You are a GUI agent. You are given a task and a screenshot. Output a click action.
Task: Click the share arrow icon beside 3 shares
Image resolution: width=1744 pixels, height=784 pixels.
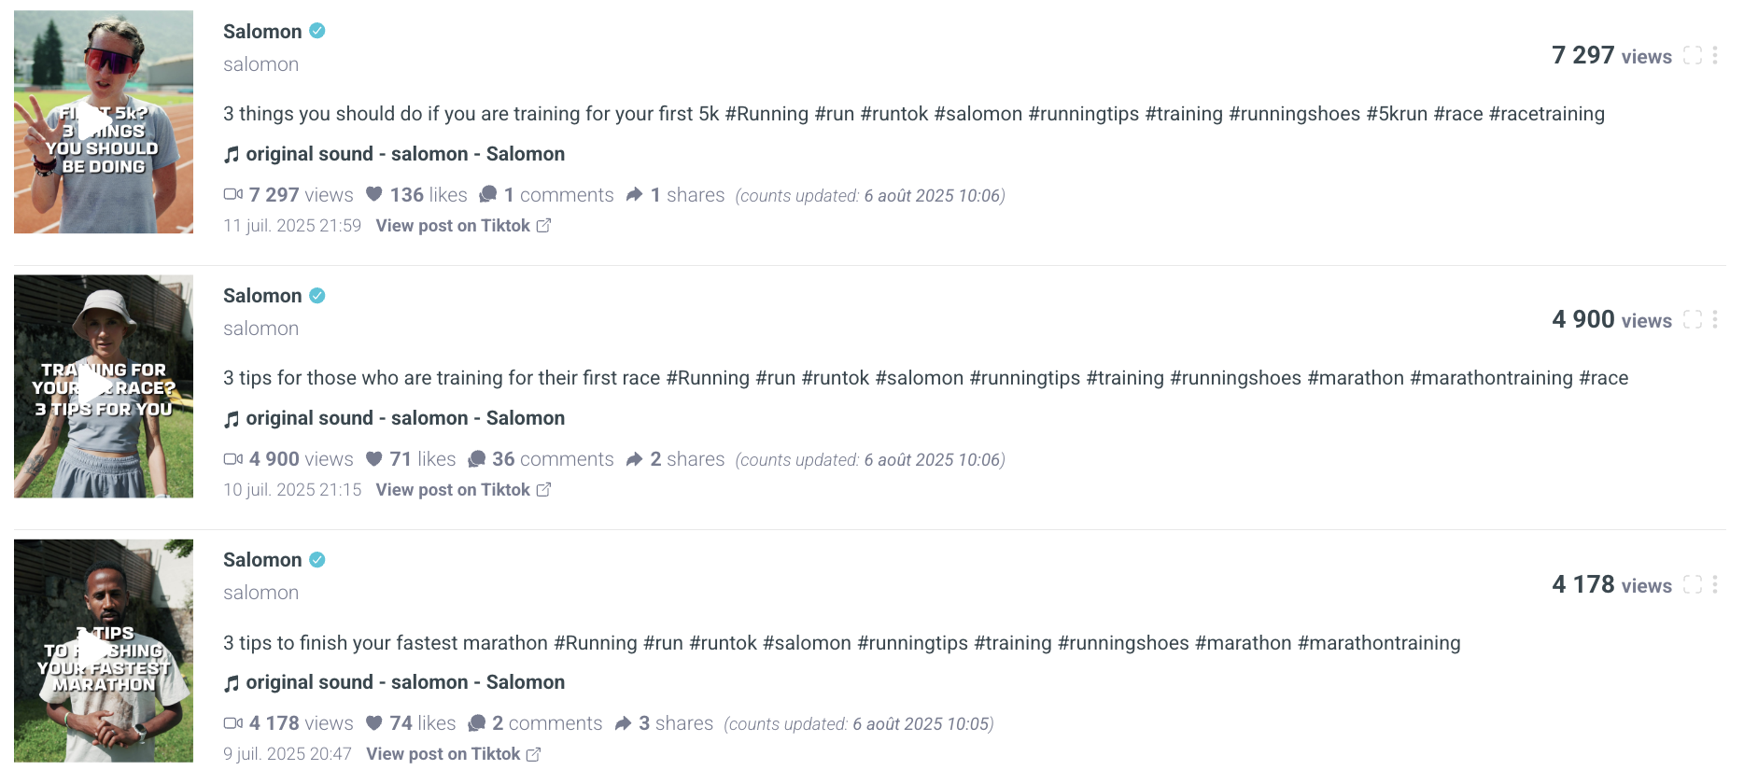pyautogui.click(x=623, y=722)
